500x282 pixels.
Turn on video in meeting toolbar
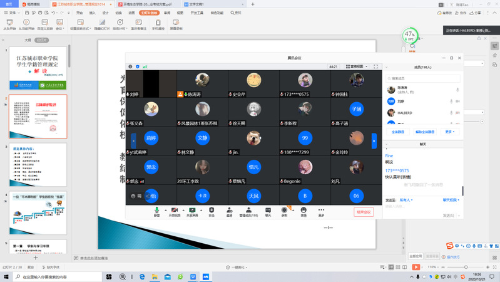tap(175, 211)
